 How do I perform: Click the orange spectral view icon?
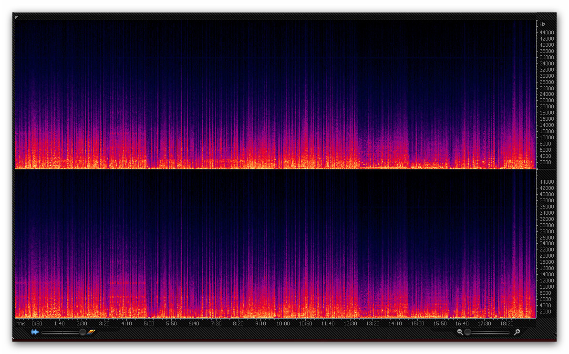(92, 332)
